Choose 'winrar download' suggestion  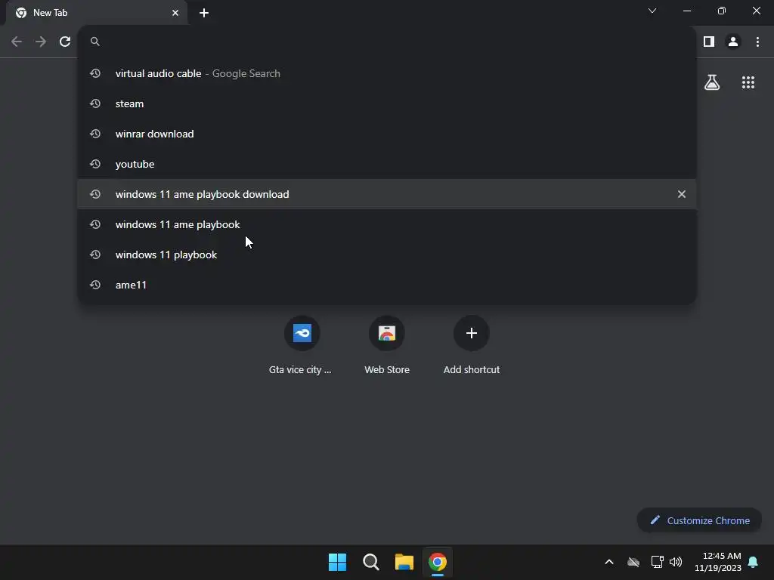[x=387, y=134]
